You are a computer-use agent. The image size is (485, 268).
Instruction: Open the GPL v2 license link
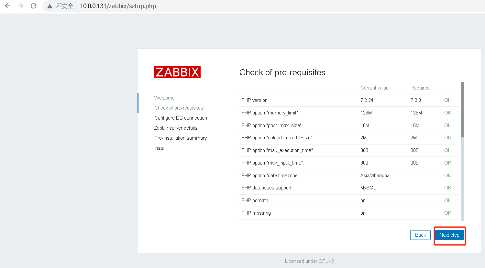pyautogui.click(x=326, y=261)
